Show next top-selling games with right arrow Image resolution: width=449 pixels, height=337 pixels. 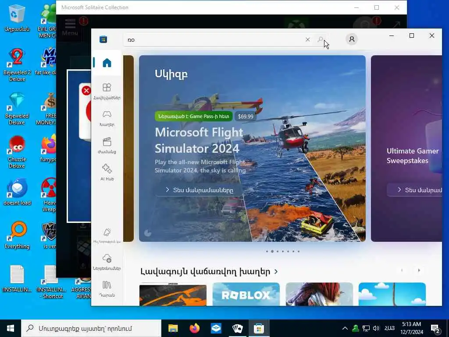pyautogui.click(x=419, y=270)
